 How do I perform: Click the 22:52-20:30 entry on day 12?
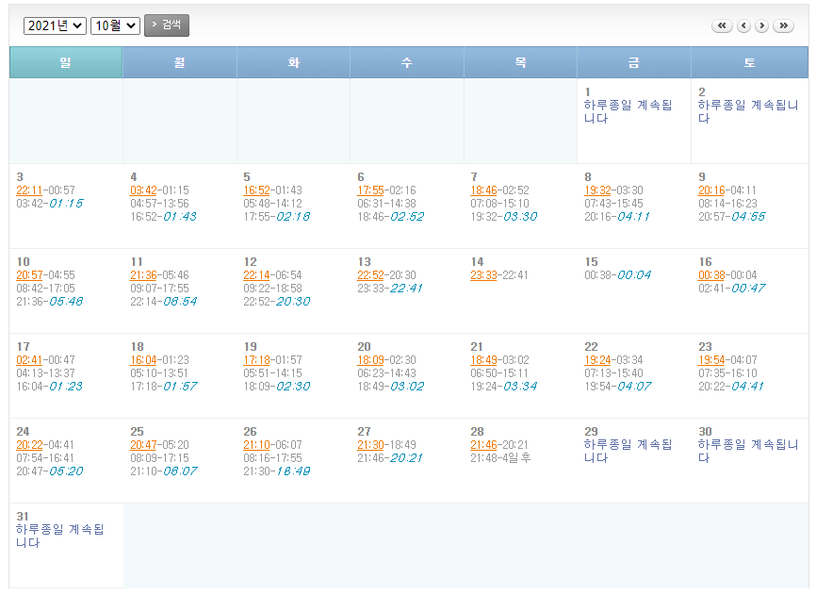(x=277, y=302)
